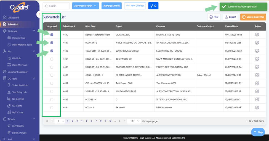Open edit action for submittal 4431
This screenshot has height=141, width=269.
click(x=257, y=108)
